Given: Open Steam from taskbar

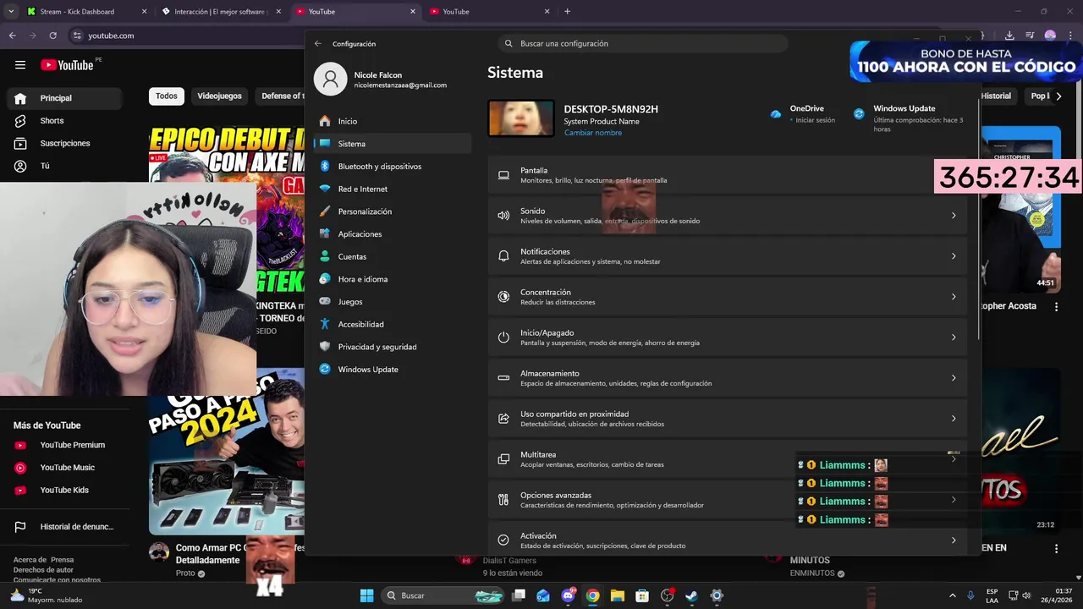Looking at the screenshot, I should (x=691, y=595).
